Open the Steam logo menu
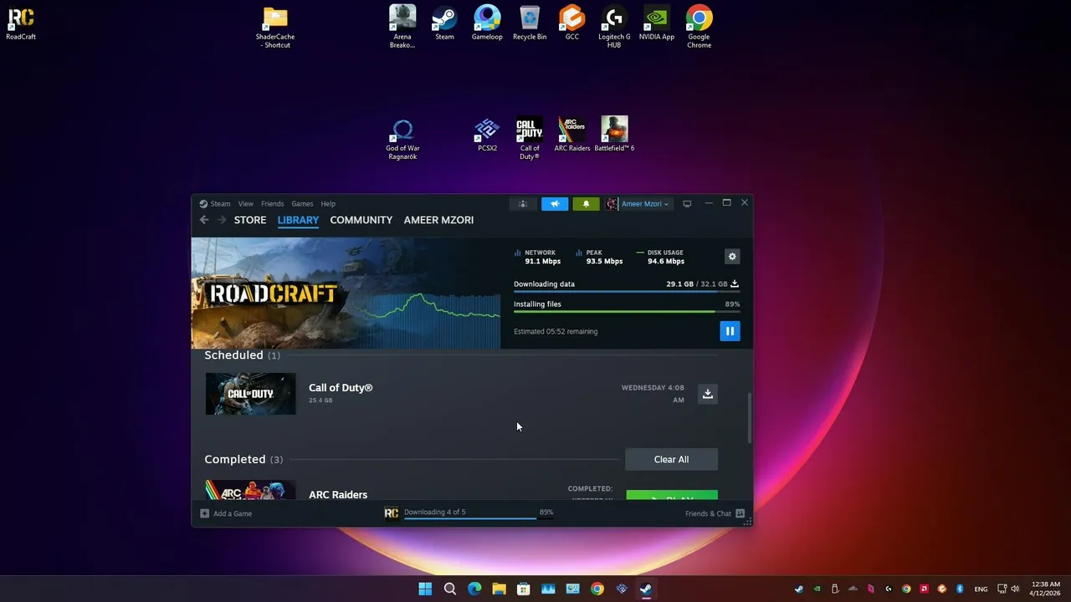Screen dimensions: 1071x602 (215, 204)
